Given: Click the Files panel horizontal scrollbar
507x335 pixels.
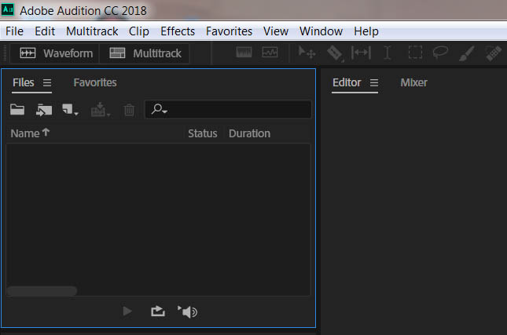Looking at the screenshot, I should point(42,291).
